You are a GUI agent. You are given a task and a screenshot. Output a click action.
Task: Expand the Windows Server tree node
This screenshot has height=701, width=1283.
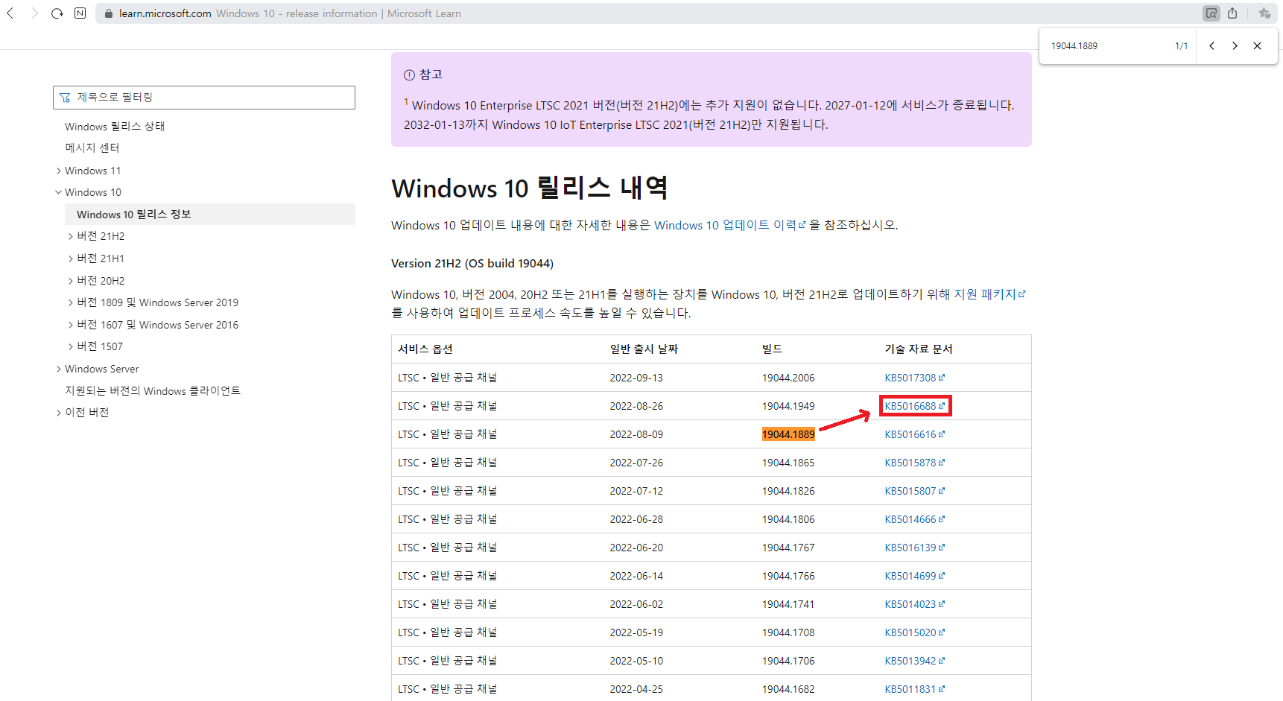[x=59, y=369]
